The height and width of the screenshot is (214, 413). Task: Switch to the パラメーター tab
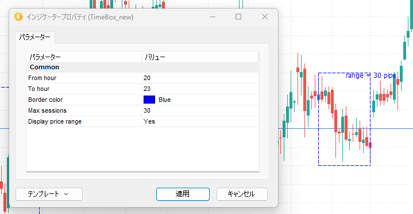[x=35, y=37]
